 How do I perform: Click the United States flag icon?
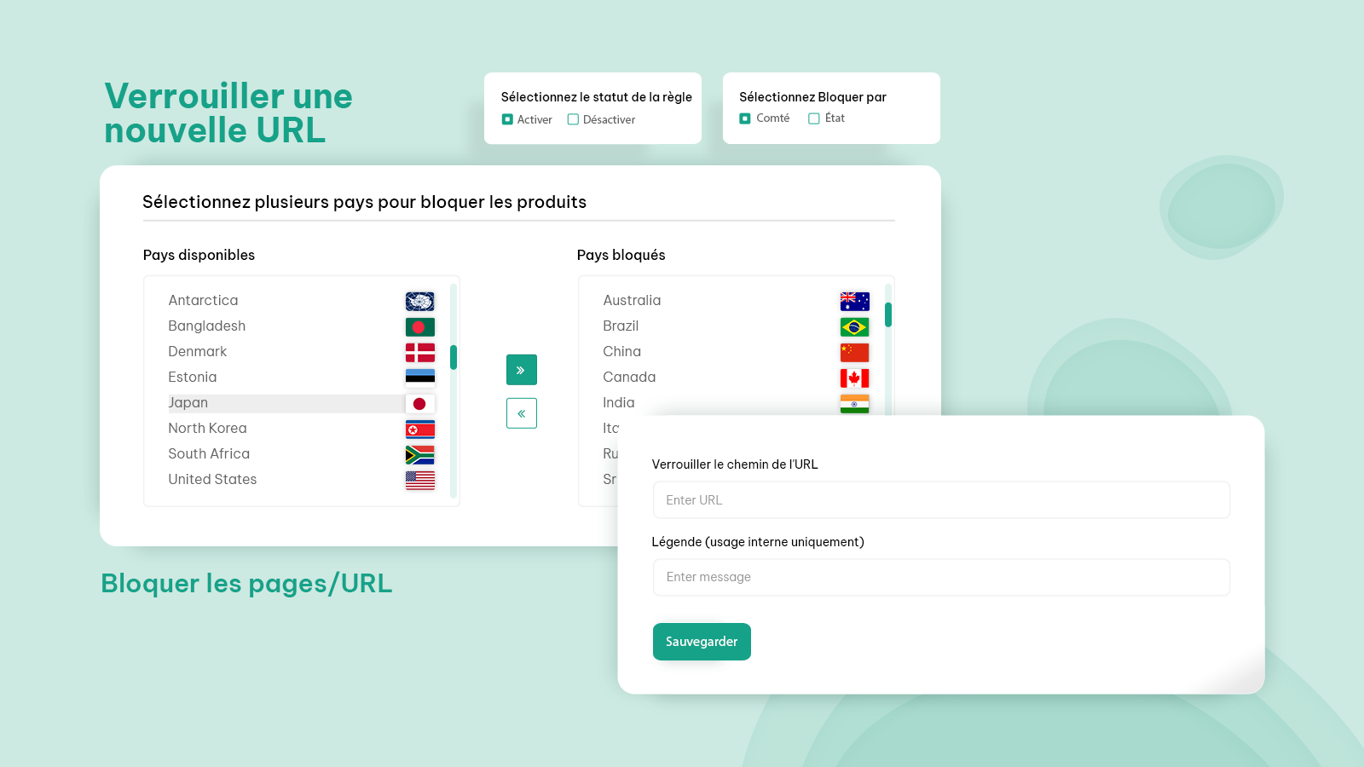419,480
